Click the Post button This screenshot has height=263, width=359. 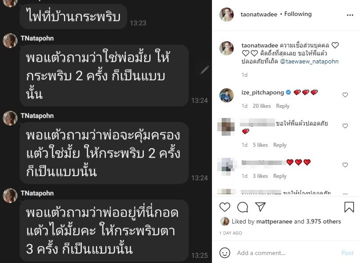(347, 253)
